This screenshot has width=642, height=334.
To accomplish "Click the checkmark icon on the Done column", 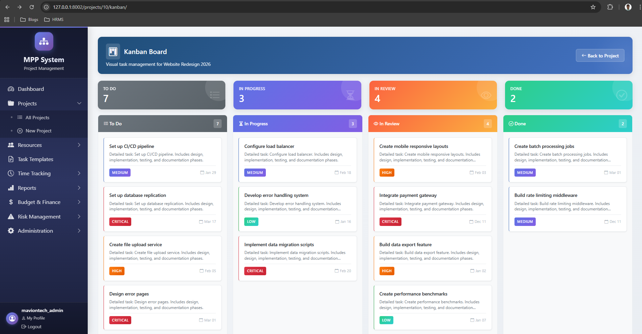I will click(x=622, y=95).
